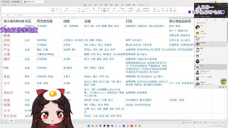Viewport: 228px width, 128px height.
Task: Toggle italic formatting in the ribbon
Action: pos(68,11)
